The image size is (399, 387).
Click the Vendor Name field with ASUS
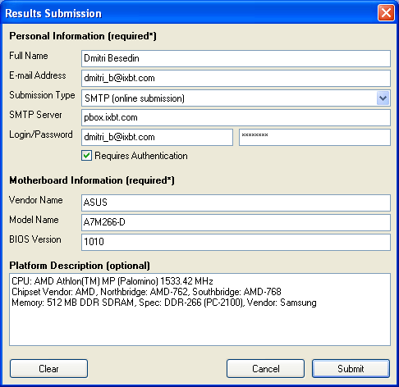[236, 203]
